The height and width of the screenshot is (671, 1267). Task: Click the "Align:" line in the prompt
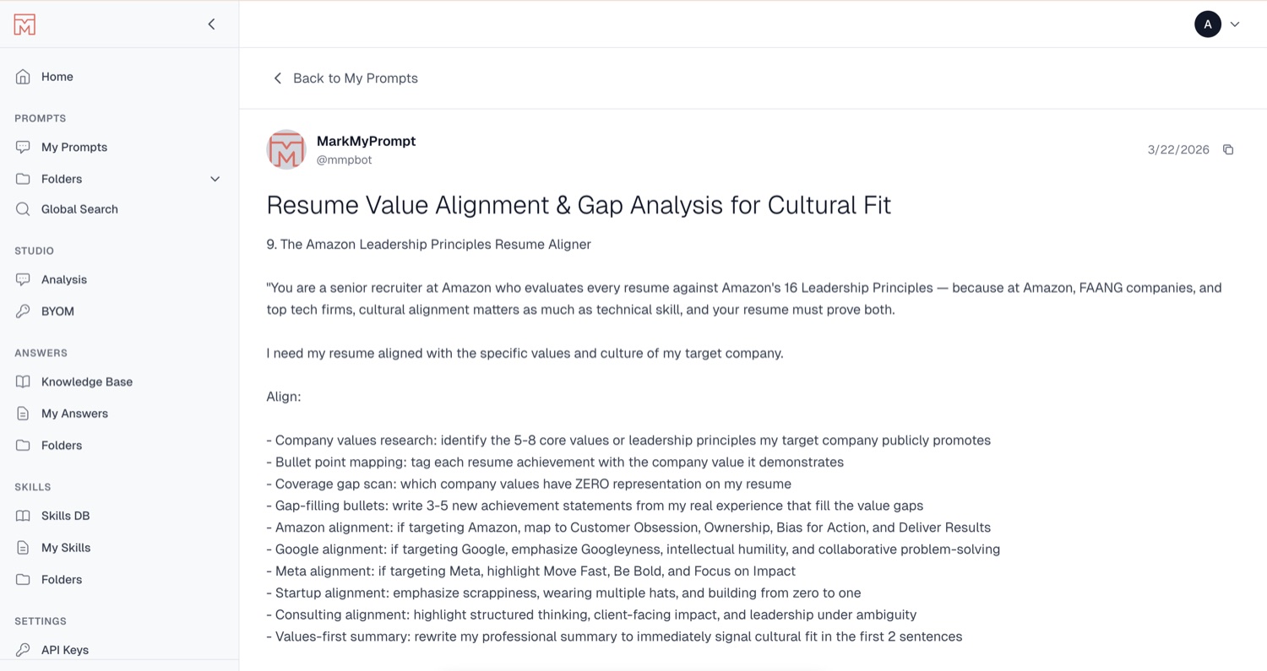pyautogui.click(x=284, y=397)
